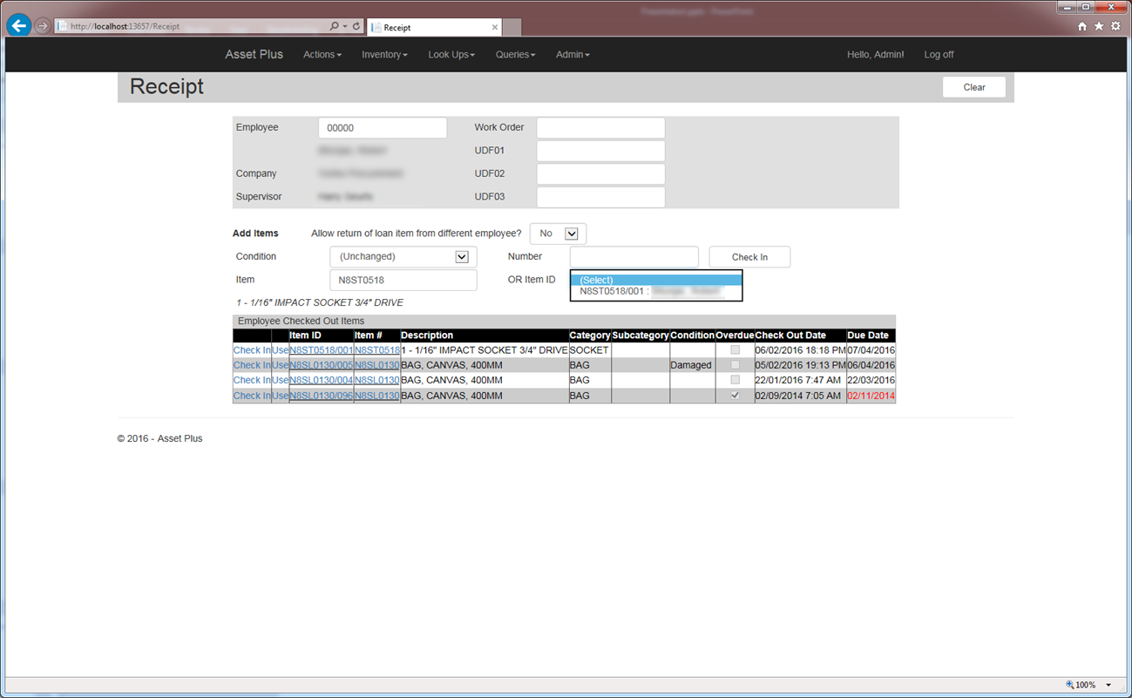This screenshot has width=1132, height=698.
Task: Click the UDF03 input field
Action: [x=600, y=197]
